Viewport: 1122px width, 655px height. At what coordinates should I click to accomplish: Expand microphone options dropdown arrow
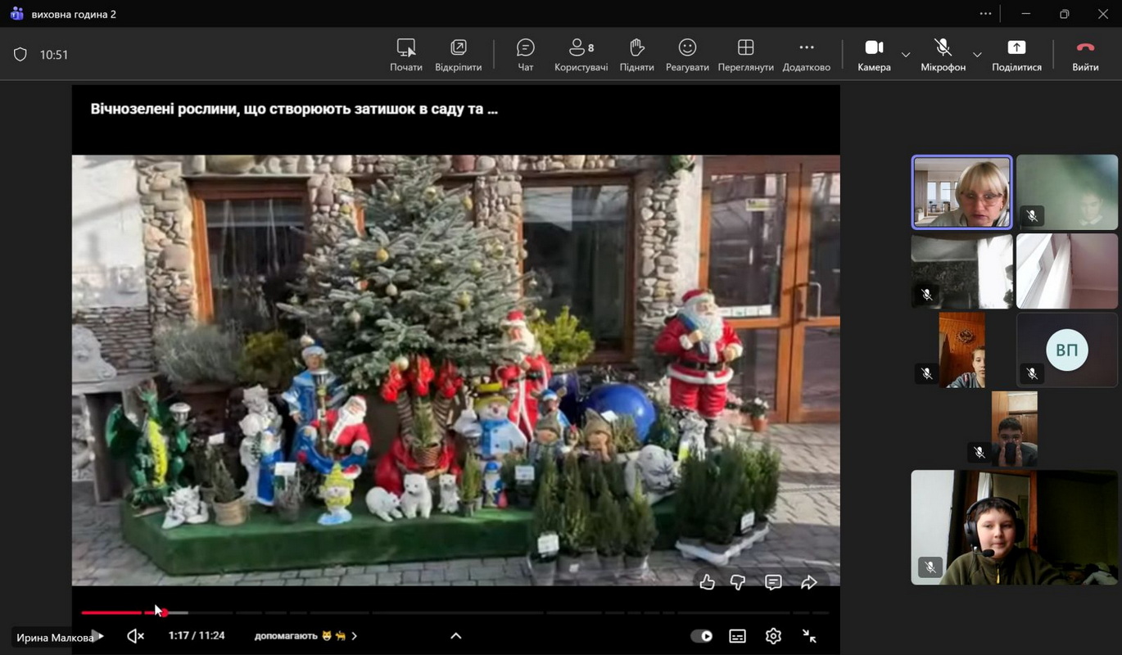[977, 55]
